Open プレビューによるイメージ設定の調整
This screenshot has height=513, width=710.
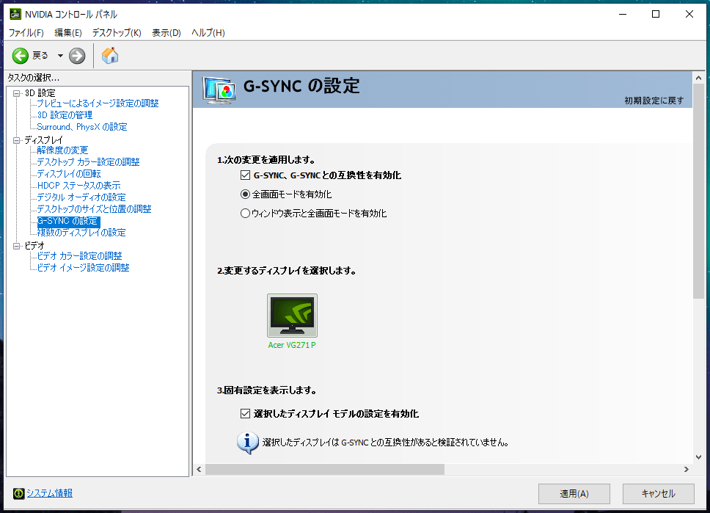(x=98, y=103)
